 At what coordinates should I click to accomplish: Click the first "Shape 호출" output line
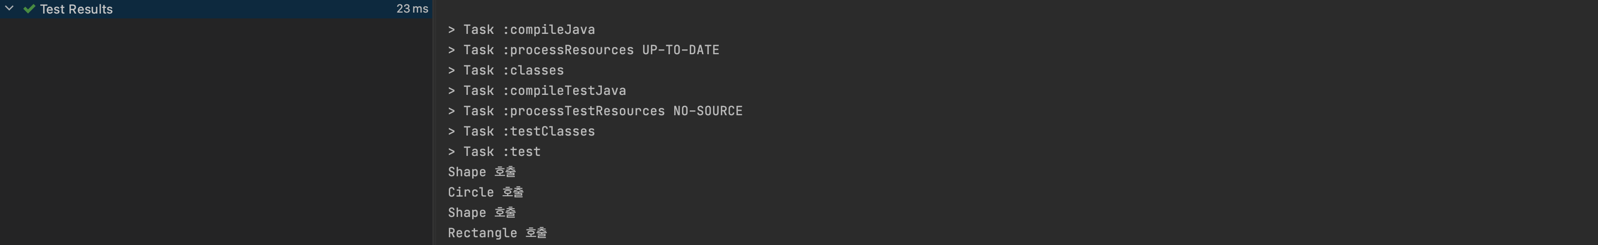click(x=482, y=172)
